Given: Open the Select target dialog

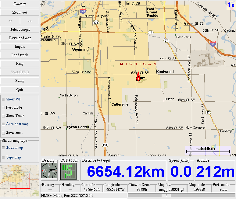Looking at the screenshot, I should coord(20,30).
